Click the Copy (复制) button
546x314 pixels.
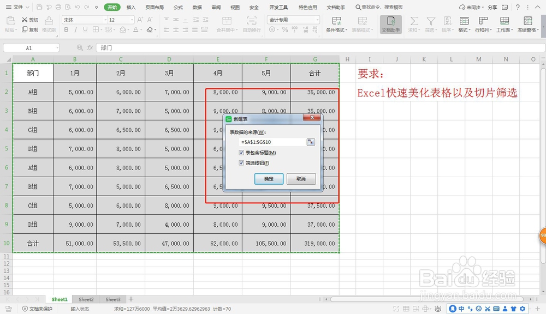(30, 29)
